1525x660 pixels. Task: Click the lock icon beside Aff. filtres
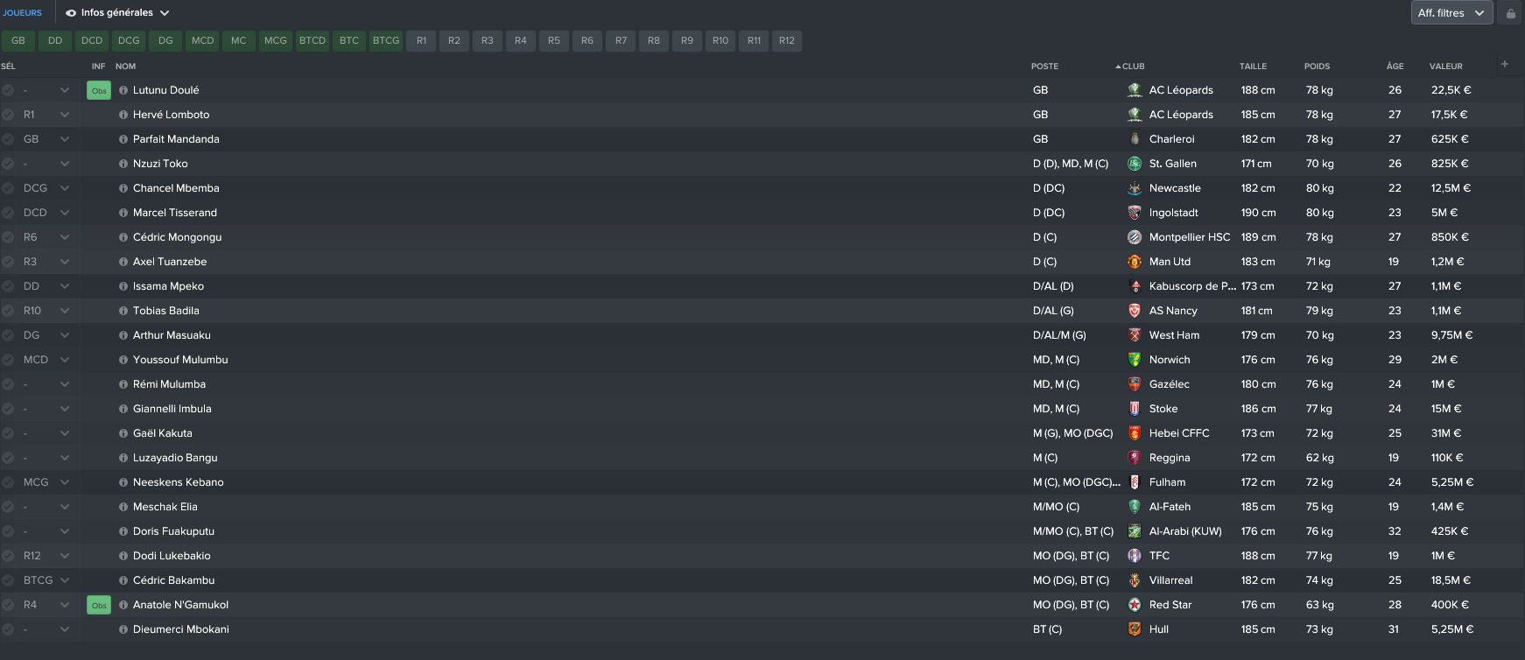(1510, 13)
